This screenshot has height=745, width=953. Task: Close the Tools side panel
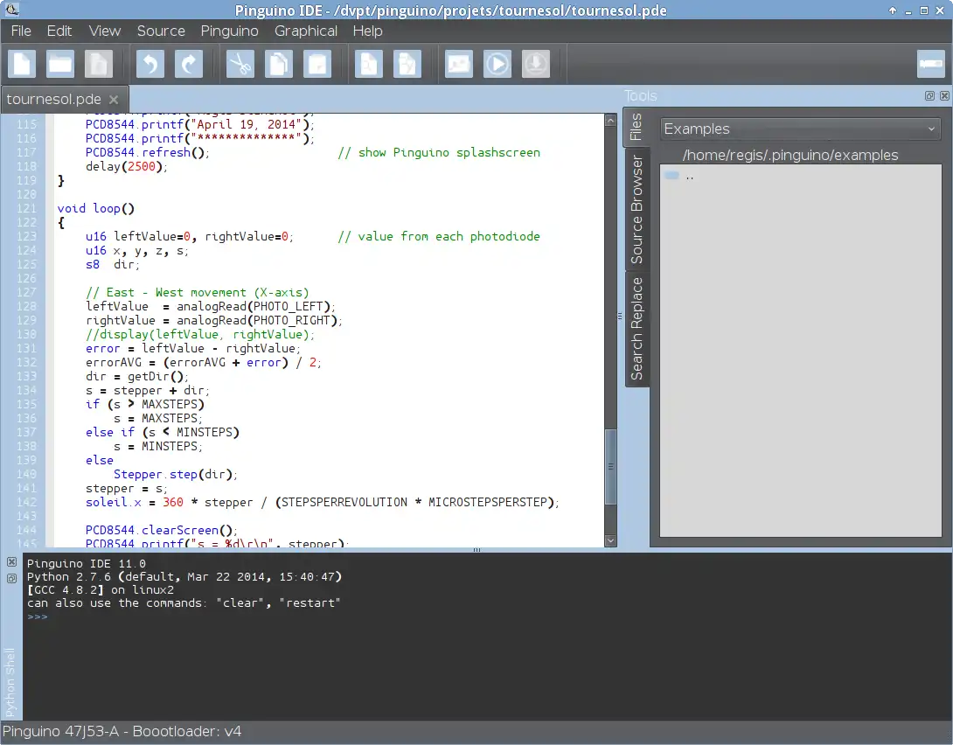coord(943,96)
